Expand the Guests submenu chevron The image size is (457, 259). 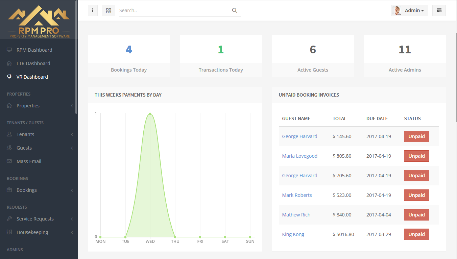[x=72, y=148]
